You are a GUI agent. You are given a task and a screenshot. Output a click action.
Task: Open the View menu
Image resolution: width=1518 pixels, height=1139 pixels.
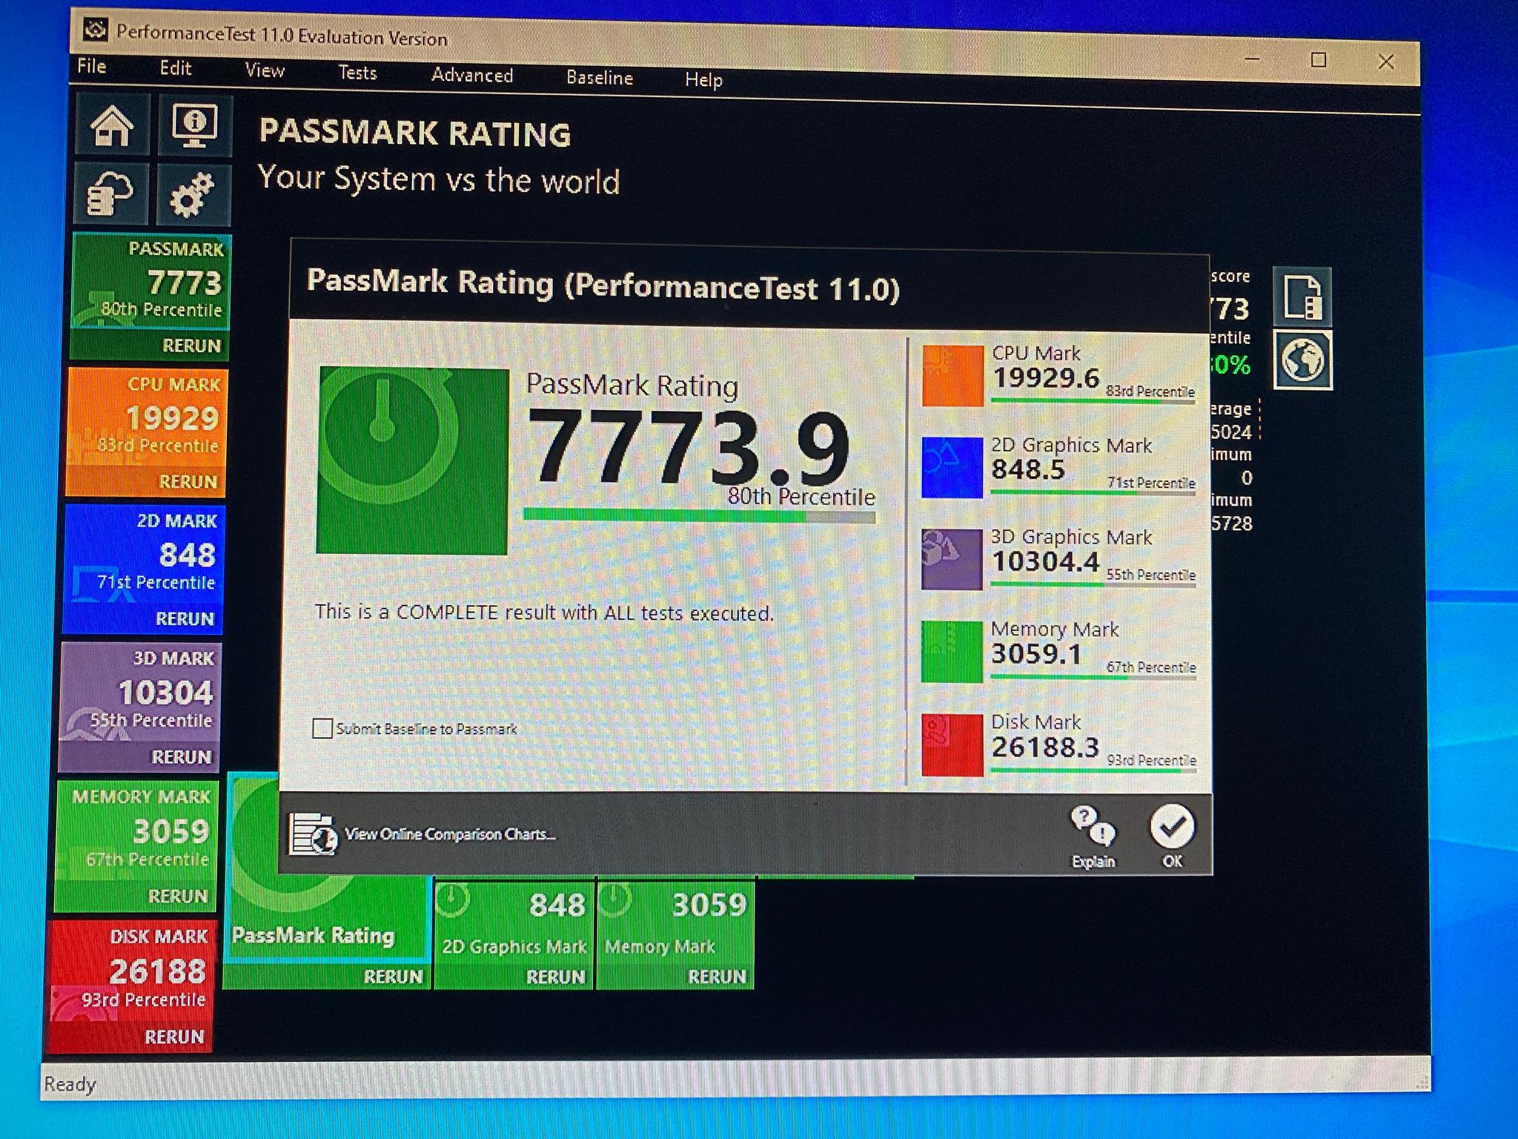(x=265, y=70)
